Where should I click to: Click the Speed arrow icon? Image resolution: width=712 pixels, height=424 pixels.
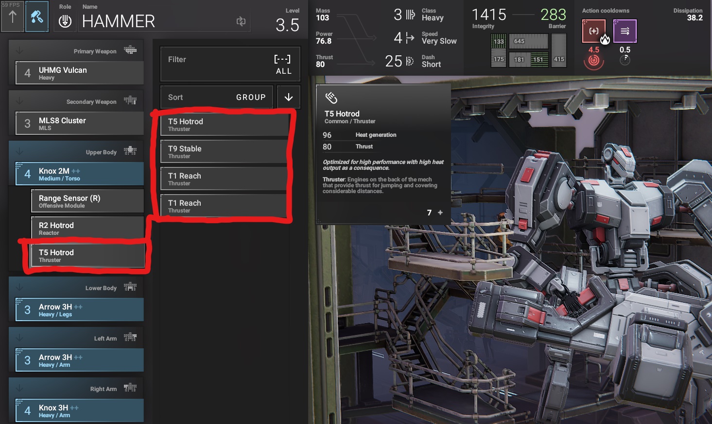click(410, 38)
